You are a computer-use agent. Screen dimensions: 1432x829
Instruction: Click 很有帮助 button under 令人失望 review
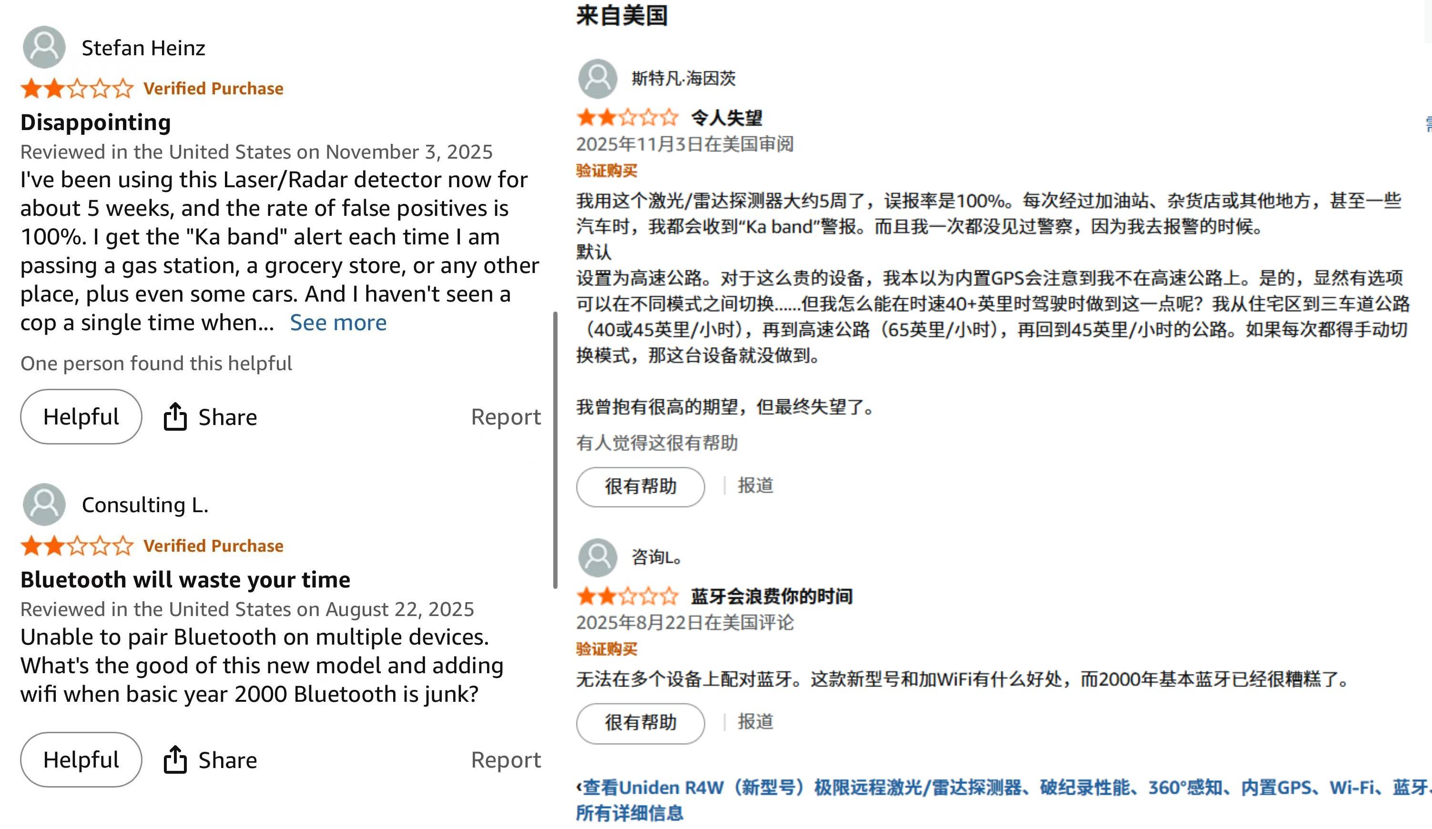(640, 486)
